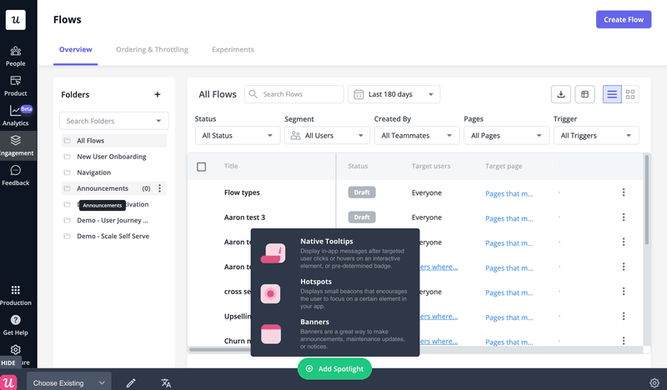Select the New User Onboarding folder
667x390 pixels.
[114, 157]
